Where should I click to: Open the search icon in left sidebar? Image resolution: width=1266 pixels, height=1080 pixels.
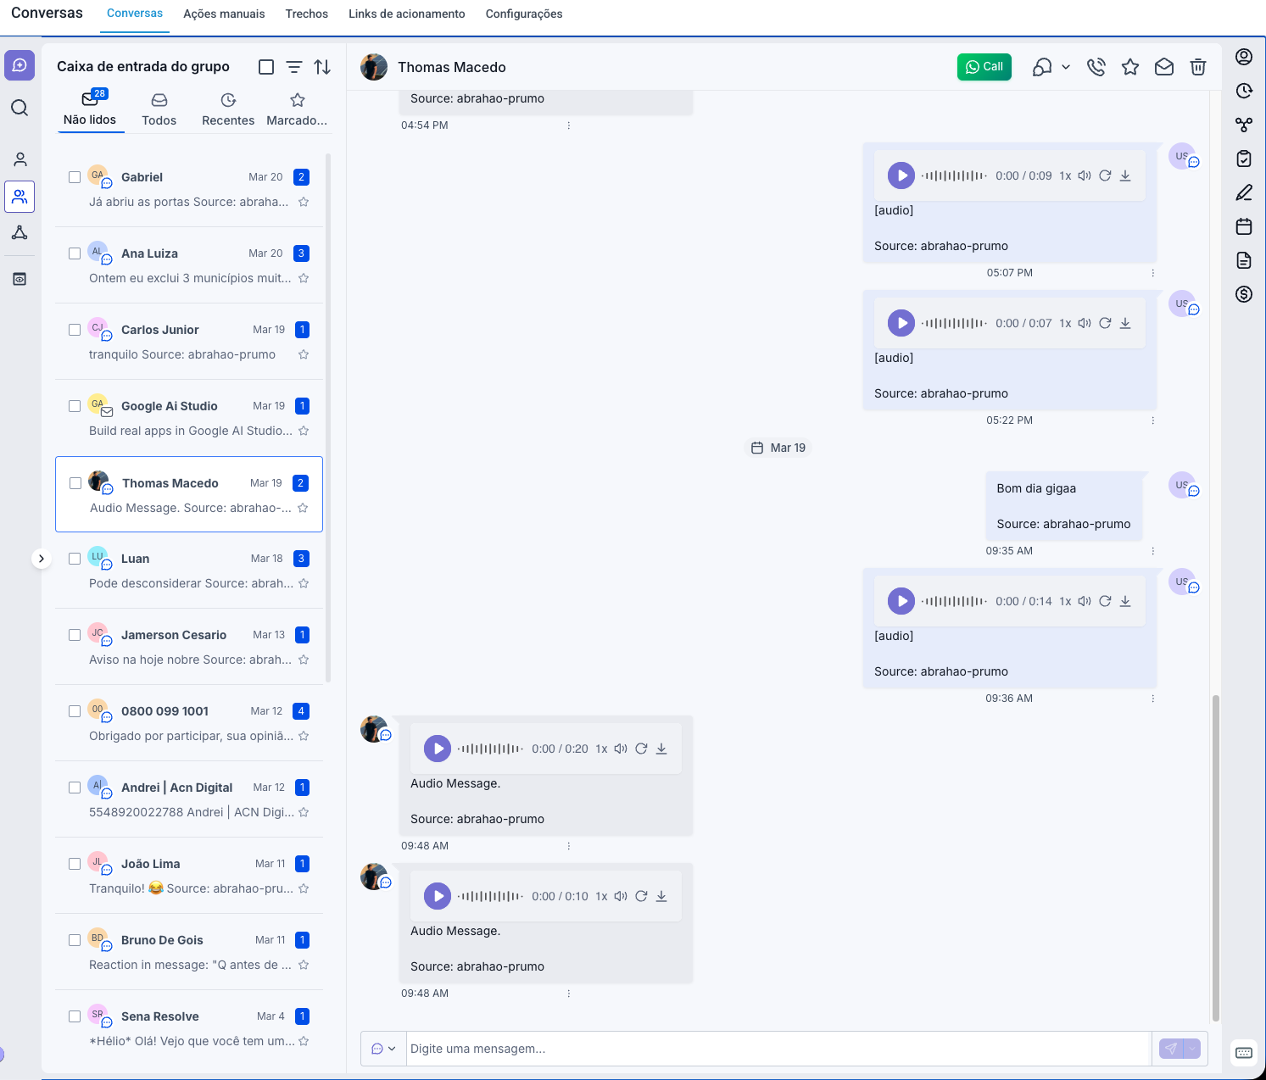(20, 108)
